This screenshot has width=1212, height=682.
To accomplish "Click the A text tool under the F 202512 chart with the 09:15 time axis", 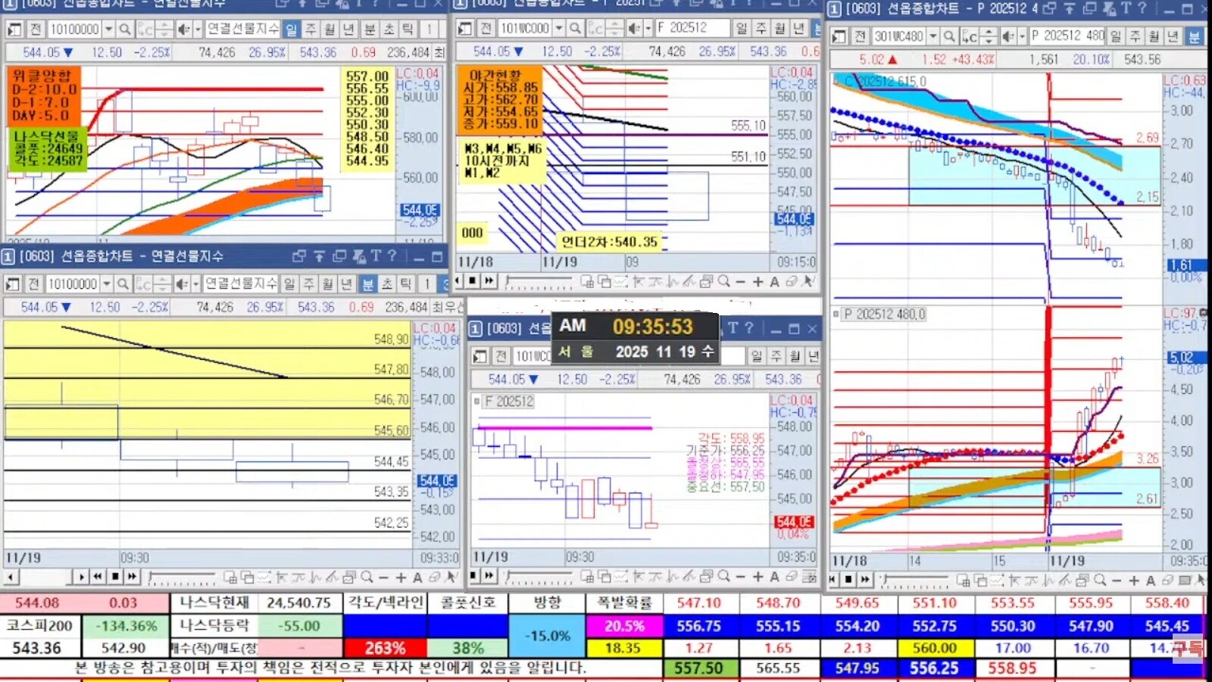I will pos(774,282).
